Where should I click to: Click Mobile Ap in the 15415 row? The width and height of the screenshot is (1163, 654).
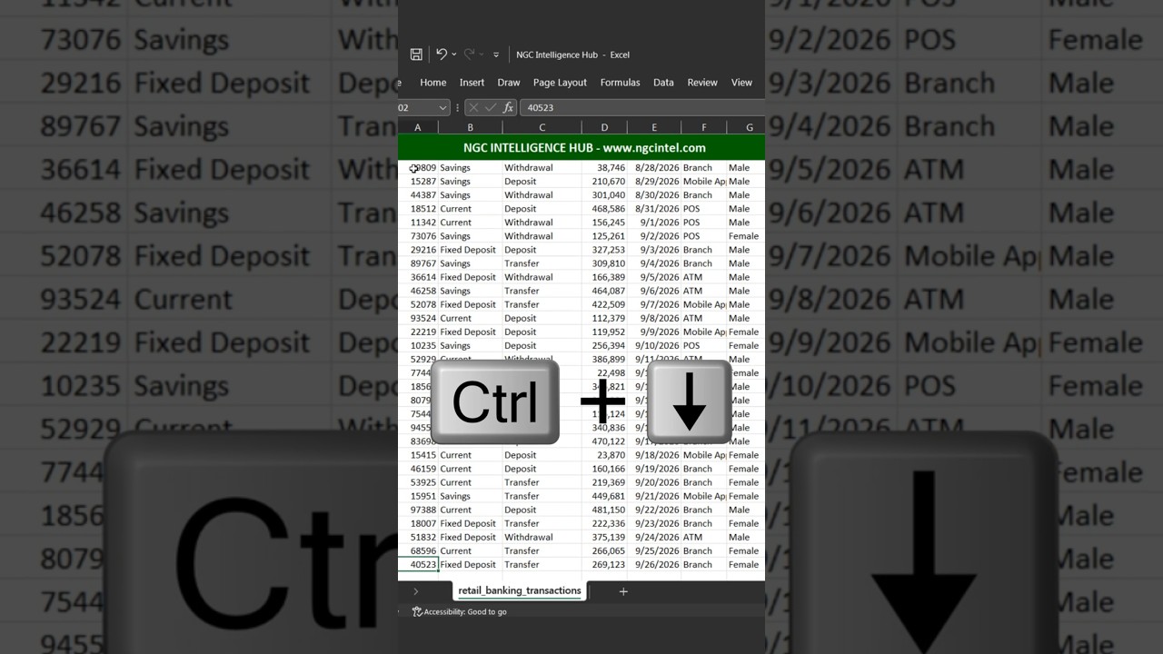click(x=704, y=455)
